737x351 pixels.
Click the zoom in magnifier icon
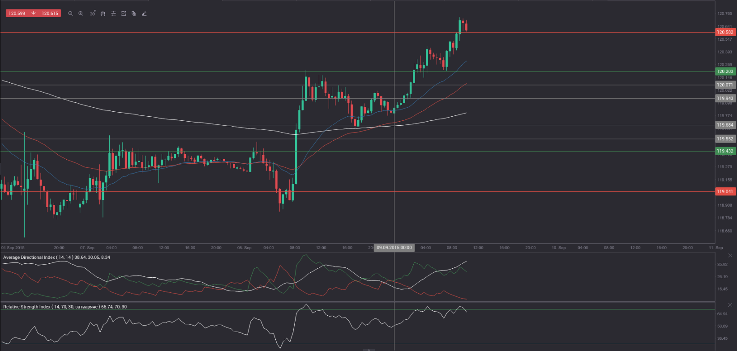[x=81, y=13]
